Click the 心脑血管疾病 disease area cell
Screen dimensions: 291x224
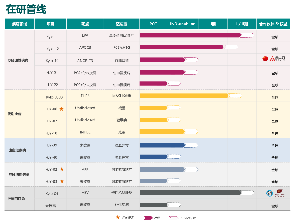[18, 60]
